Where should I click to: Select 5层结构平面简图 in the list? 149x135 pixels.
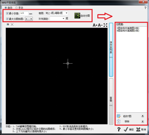pos(128,28)
